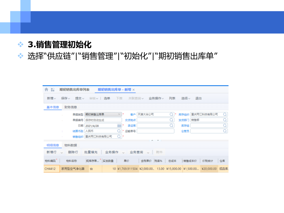Click the 运输单号 input field
284x213 pixels.
point(156,131)
